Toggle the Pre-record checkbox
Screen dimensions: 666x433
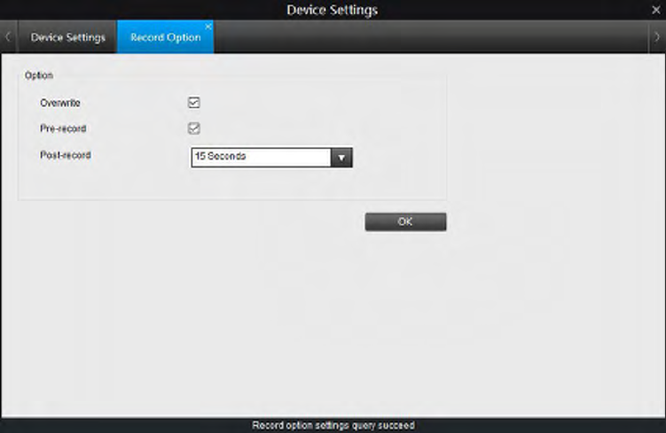click(194, 128)
